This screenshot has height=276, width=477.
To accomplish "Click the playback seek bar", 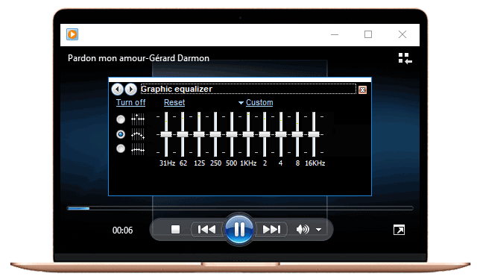I will coord(240,208).
